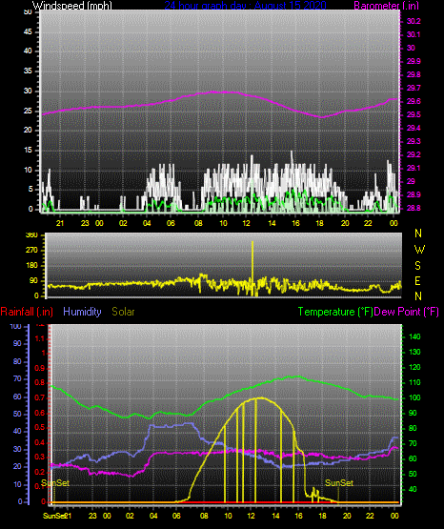This screenshot has height=529, width=444.
Task: Click '28.8' on the barometer axis
Action: click(414, 208)
